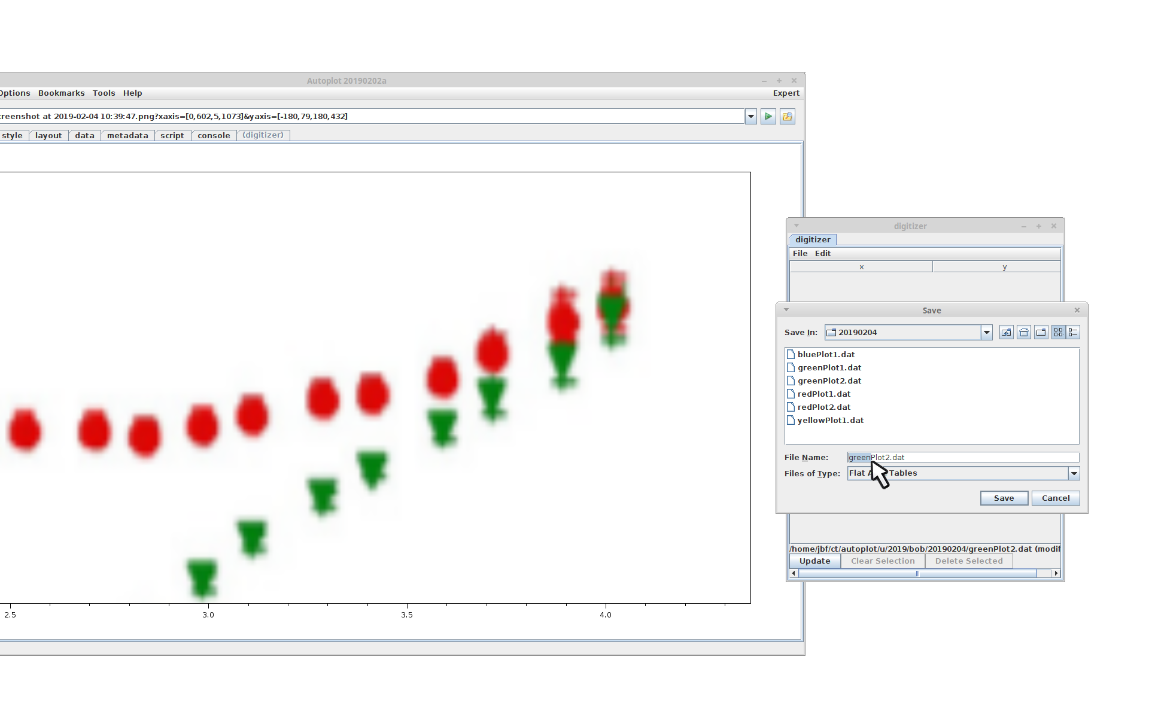The image size is (1149, 718).
Task: Switch Save dialog to details view
Action: 1073,333
